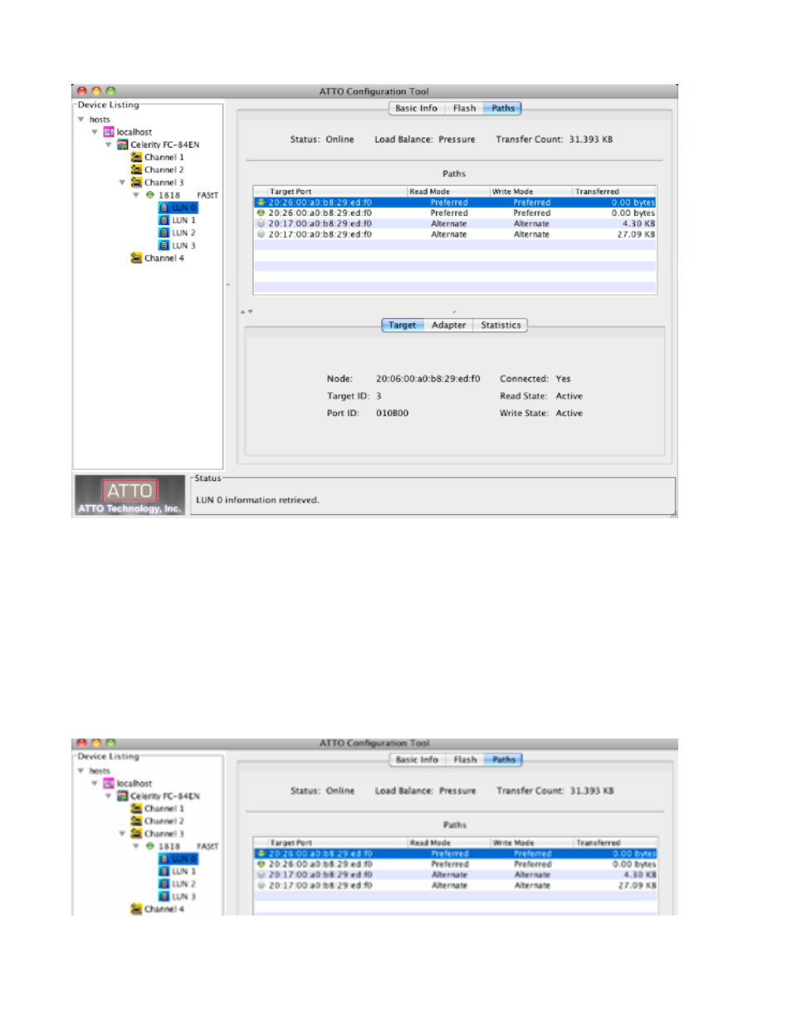The image size is (792, 1026).
Task: Click Channel 4 icon in lower window
Action: [136, 909]
